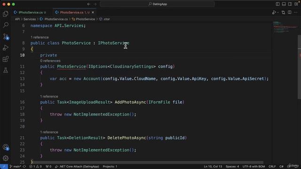Split the editor to the right
This screenshot has height=169, width=301.
(x=290, y=13)
